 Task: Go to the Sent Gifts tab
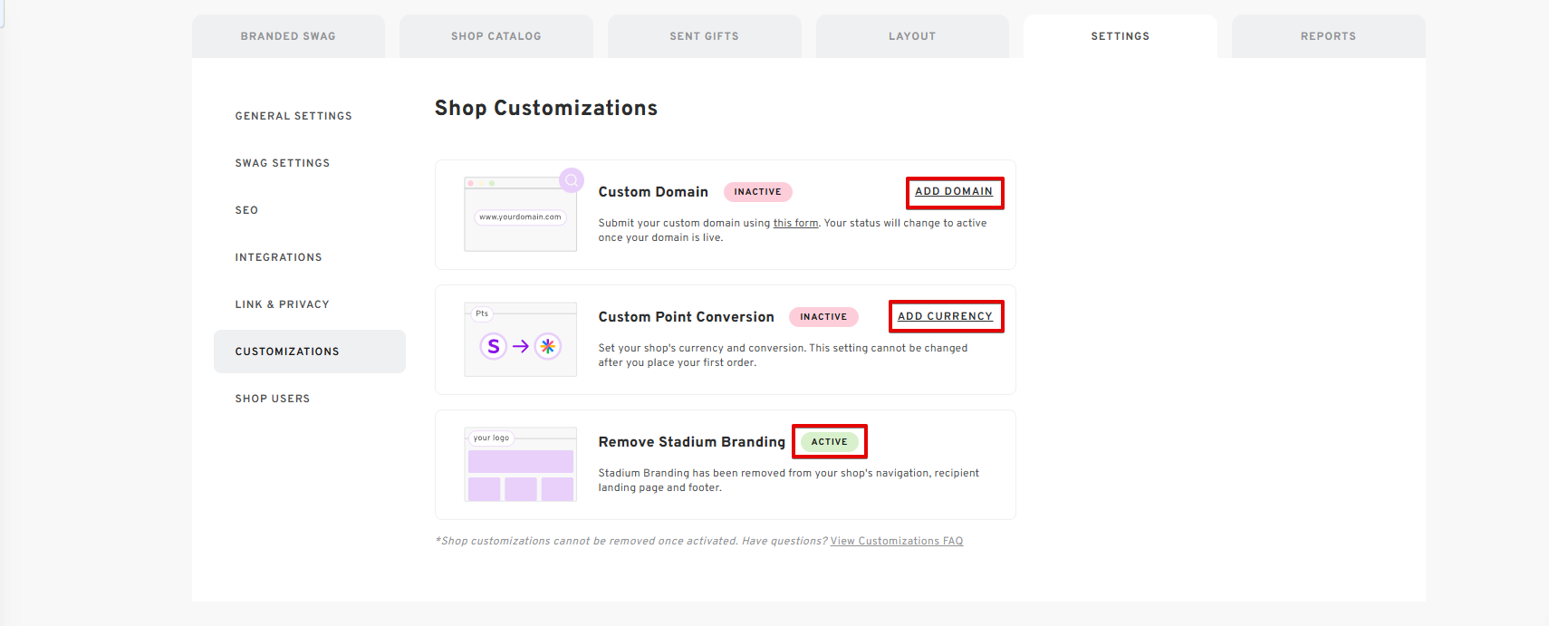click(x=704, y=36)
